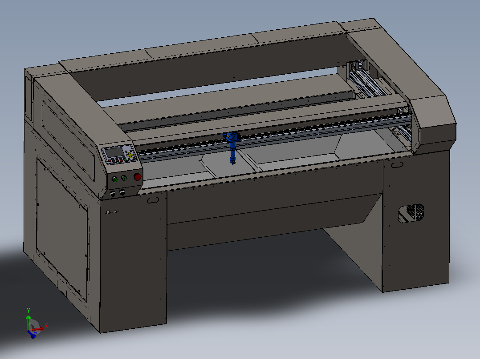Select the small connector ports on the front-left leg
The height and width of the screenshot is (359, 480).
(x=111, y=212)
